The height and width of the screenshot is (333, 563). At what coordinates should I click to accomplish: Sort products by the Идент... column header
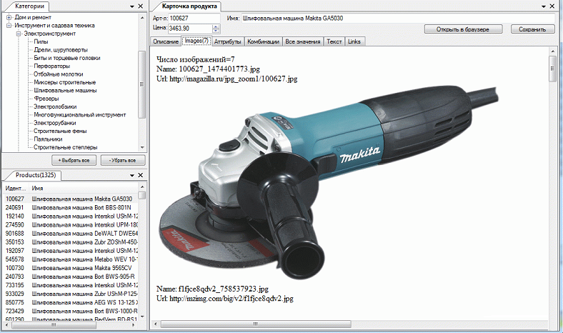(x=16, y=188)
